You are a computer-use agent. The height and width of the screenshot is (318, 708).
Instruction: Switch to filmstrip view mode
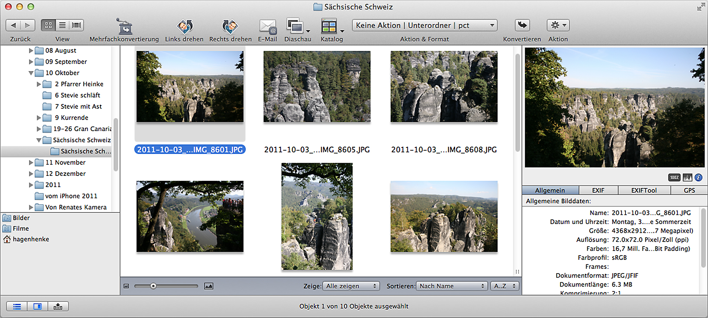(x=76, y=25)
